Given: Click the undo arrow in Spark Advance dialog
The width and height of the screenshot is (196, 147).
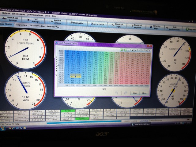Looking at the screenshot, I should coord(116,93).
